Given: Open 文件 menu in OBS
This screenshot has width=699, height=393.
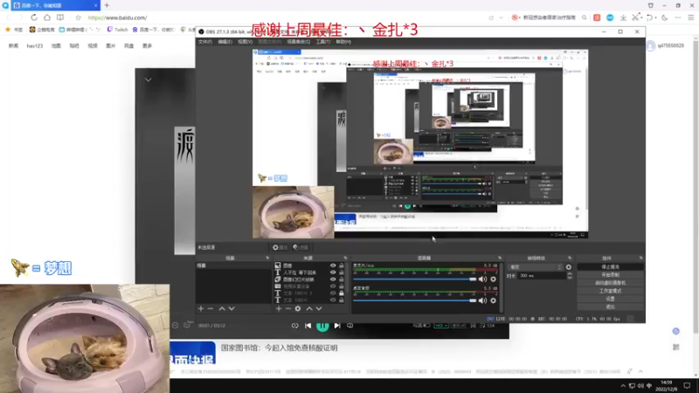Looking at the screenshot, I should point(205,41).
